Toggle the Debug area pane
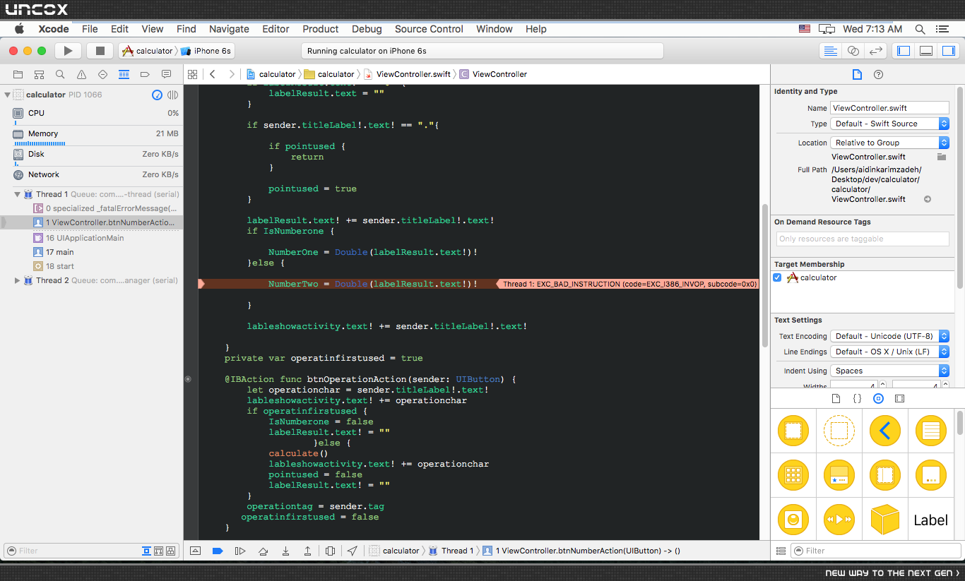Viewport: 965px width, 581px height. point(926,51)
